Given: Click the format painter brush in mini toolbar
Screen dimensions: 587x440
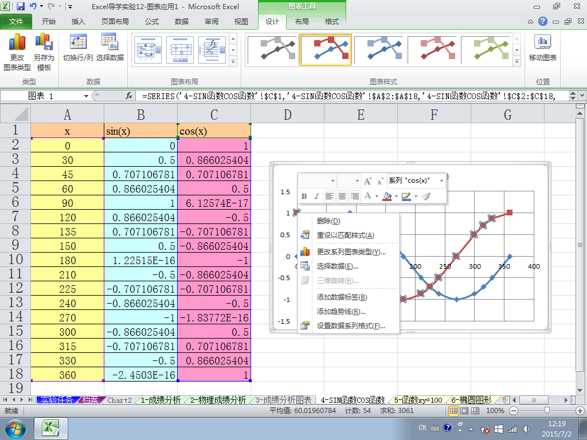Looking at the screenshot, I should click(425, 197).
